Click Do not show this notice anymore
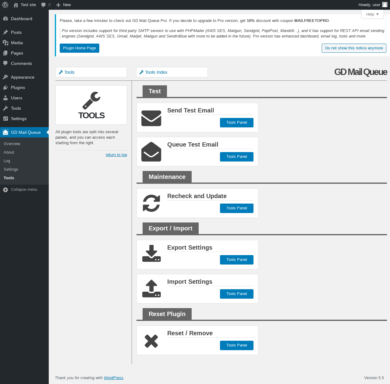The height and width of the screenshot is (384, 390). [354, 48]
